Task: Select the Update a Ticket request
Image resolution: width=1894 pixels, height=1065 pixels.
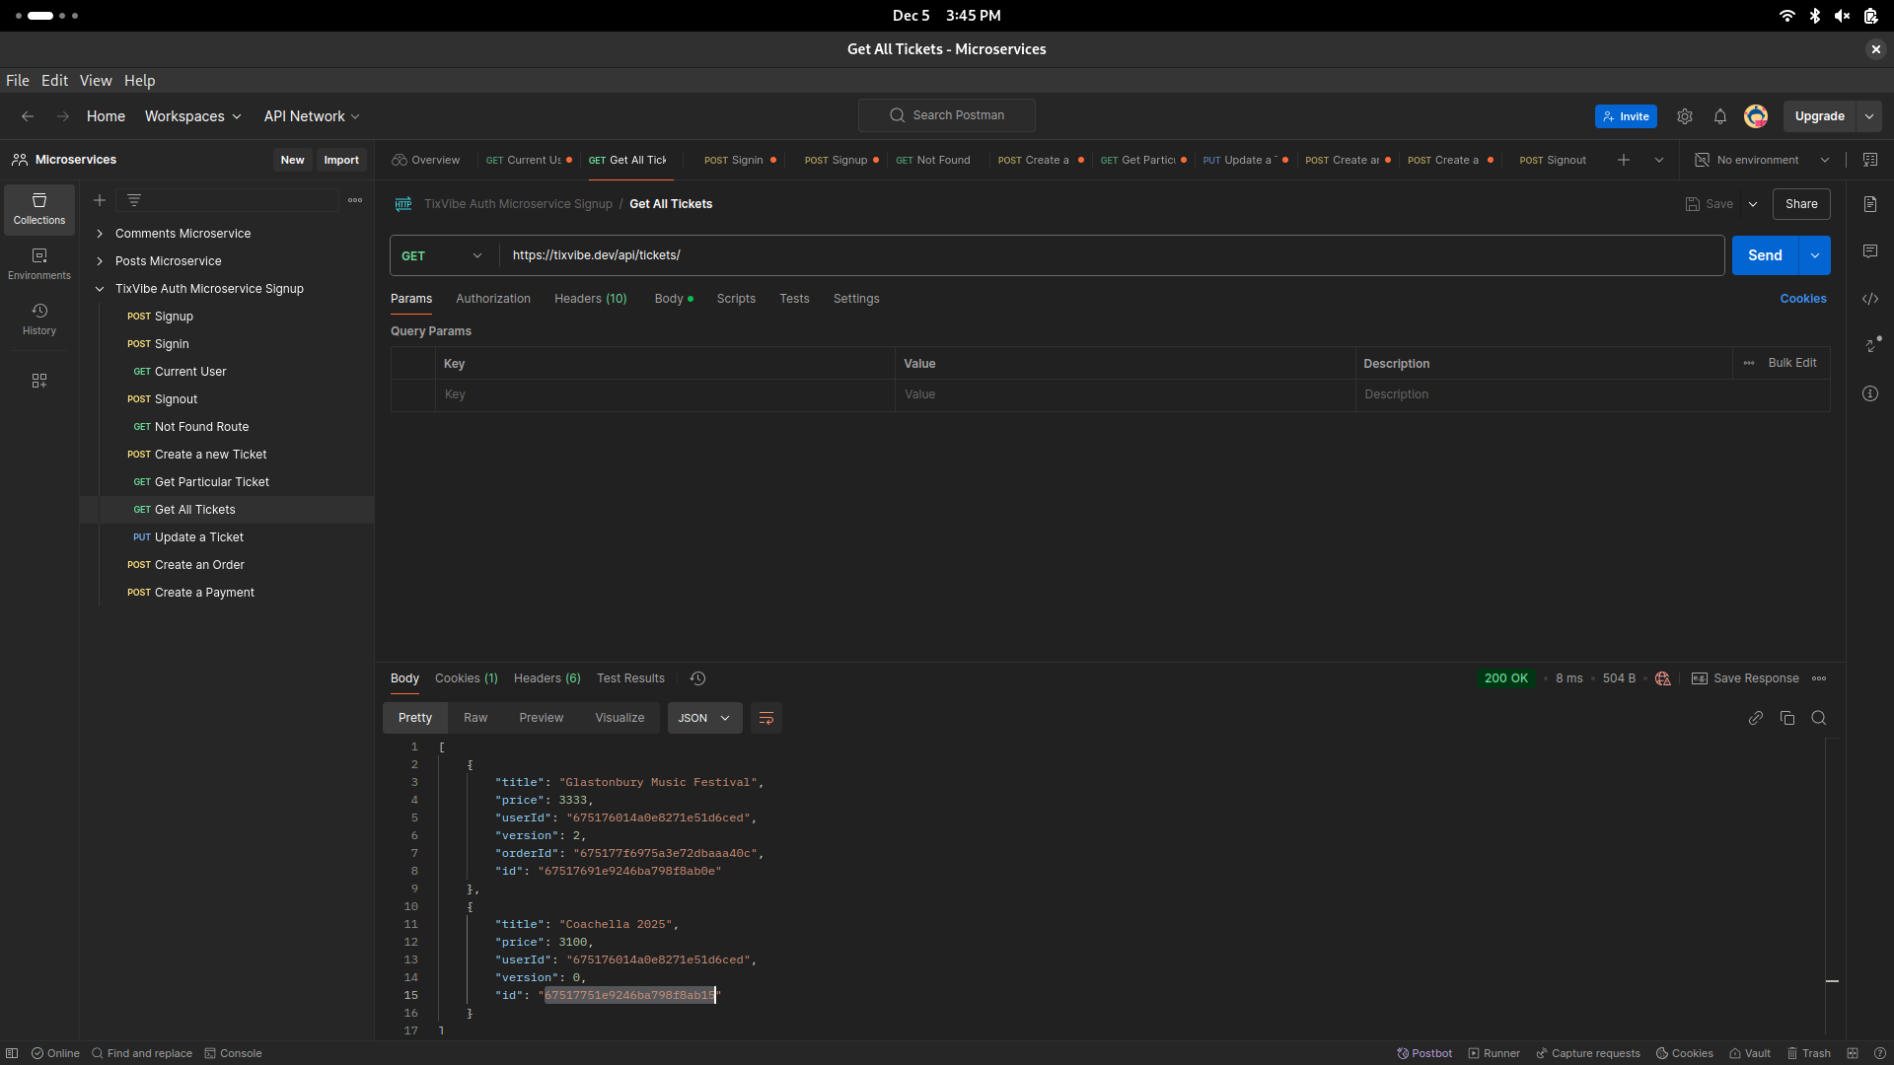Action: point(198,537)
